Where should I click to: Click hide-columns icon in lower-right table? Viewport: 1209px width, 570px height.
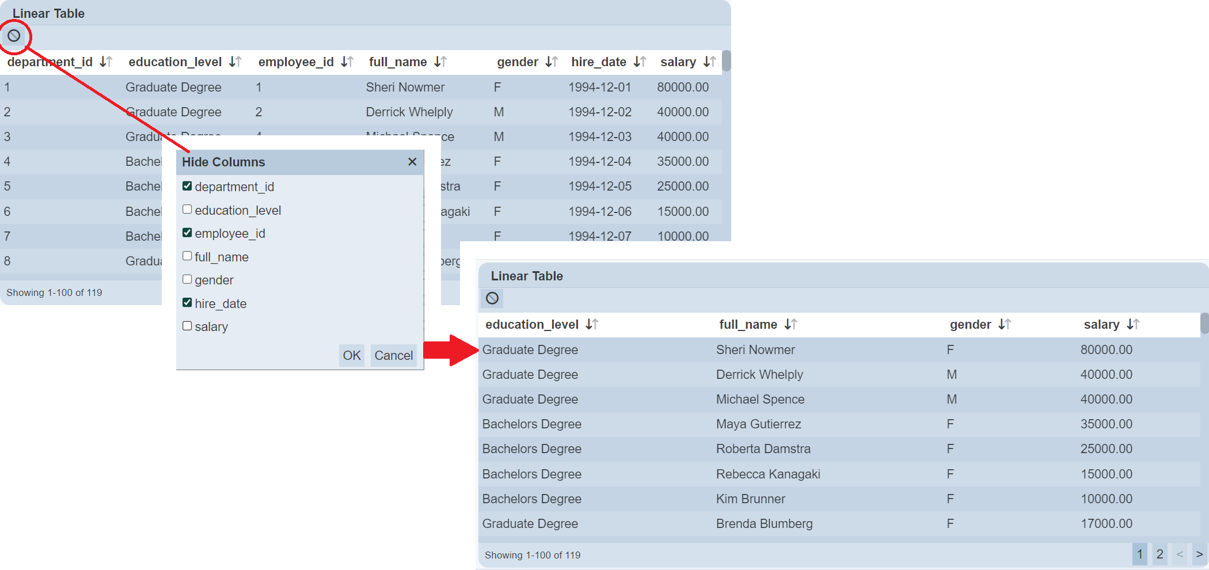pyautogui.click(x=492, y=298)
